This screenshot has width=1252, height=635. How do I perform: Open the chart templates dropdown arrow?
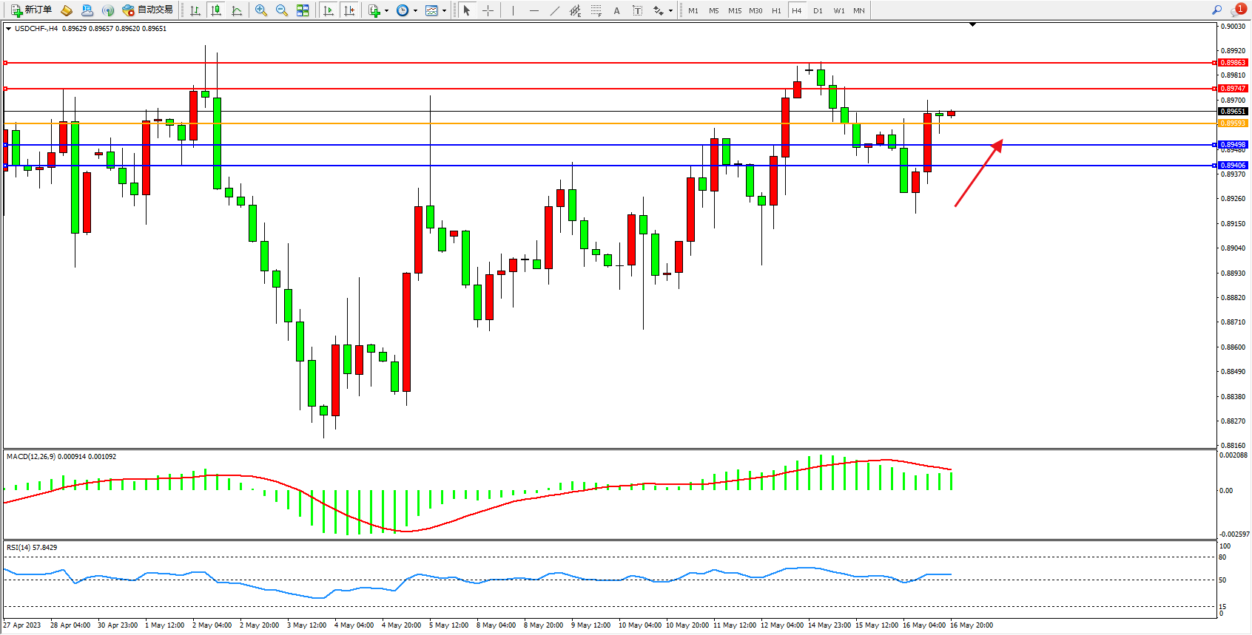click(444, 10)
